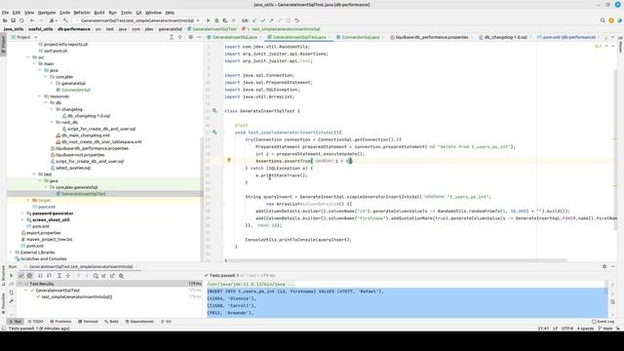Click the editor horizontal scrollbar
The image size is (624, 351).
coord(396,260)
